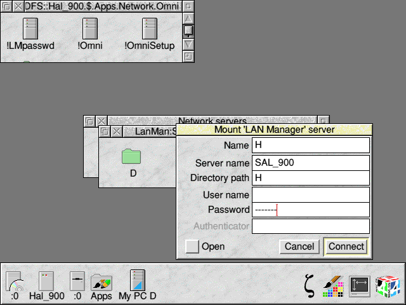This screenshot has height=305, width=406.
Task: Click scroll down arrow in Omni filer window
Action: click(188, 44)
